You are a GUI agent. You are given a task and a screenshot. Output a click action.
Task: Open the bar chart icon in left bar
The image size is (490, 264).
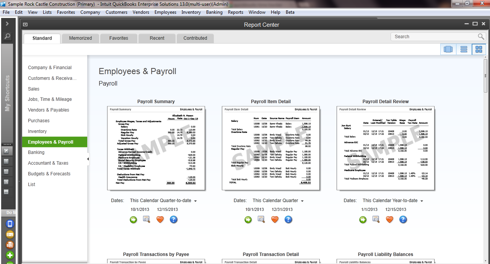pos(6,182)
